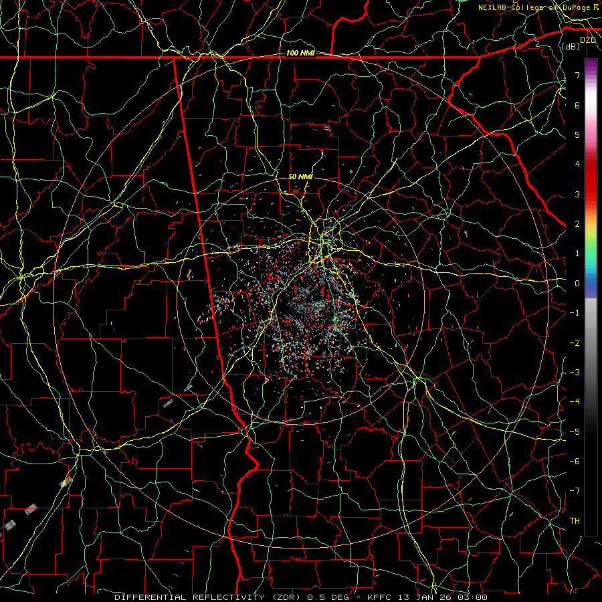Click the red segment of the color bar

[x=591, y=181]
